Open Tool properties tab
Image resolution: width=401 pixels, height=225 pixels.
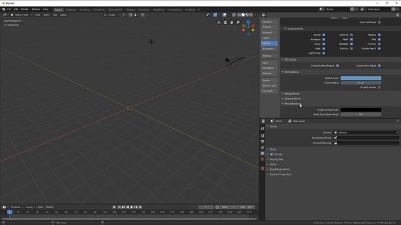[263, 128]
